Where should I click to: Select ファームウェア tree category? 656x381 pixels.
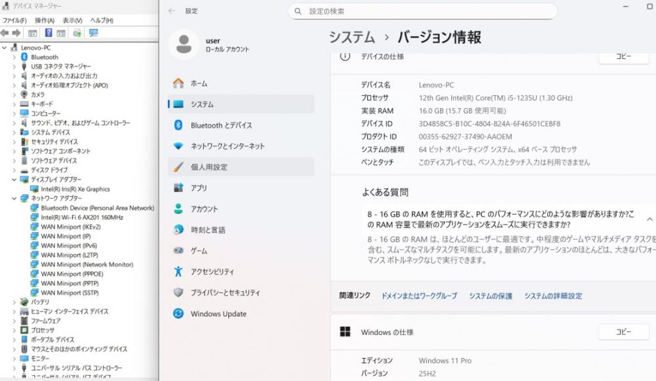tap(46, 321)
